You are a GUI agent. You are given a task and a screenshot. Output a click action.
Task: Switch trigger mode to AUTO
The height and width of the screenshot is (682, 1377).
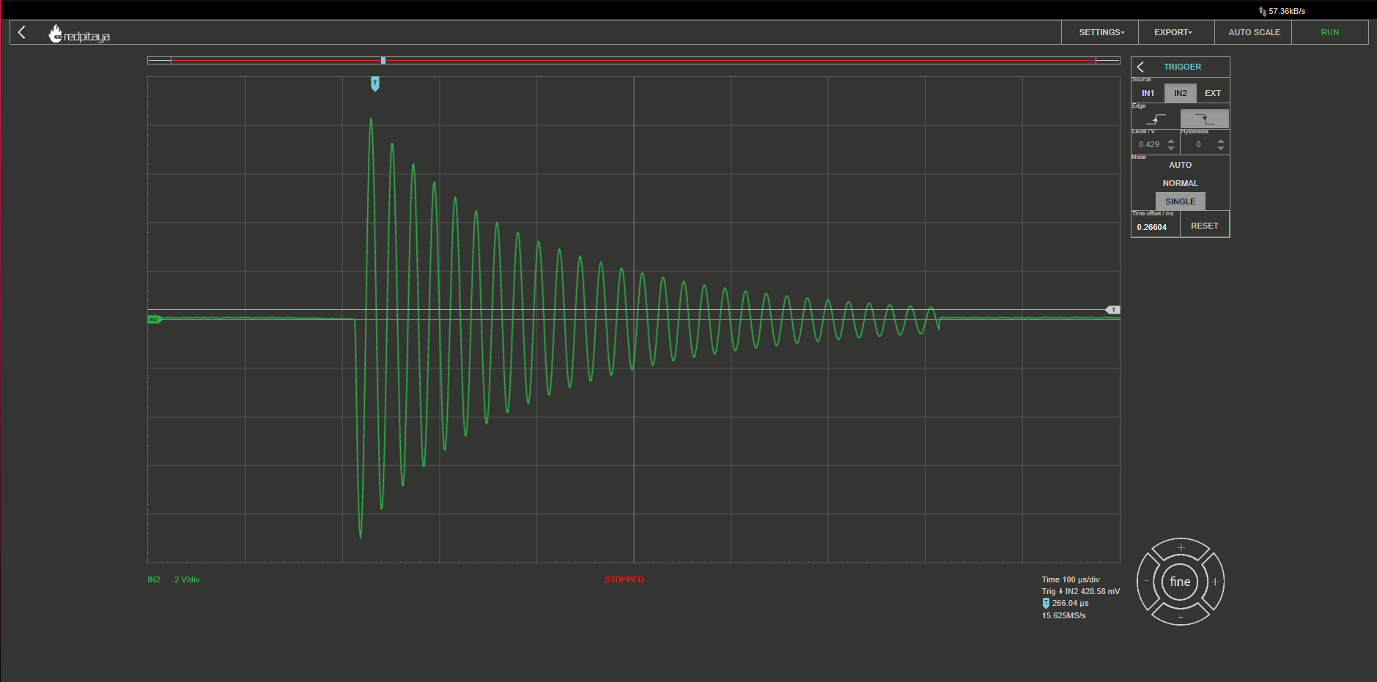1180,165
